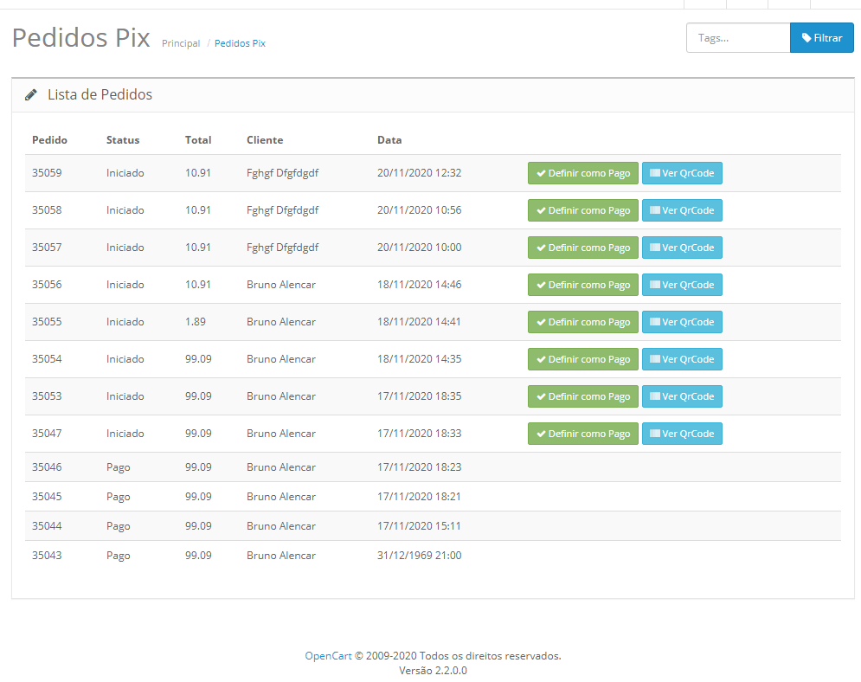Mark order 35059 as paid

[x=582, y=173]
